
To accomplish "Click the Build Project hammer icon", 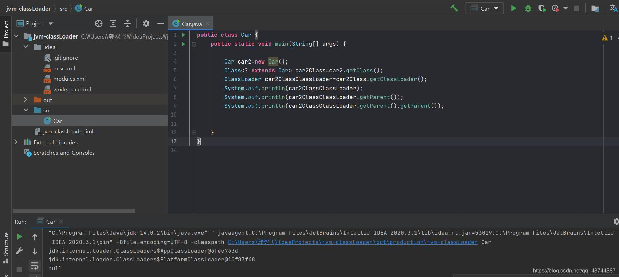I will click(454, 8).
